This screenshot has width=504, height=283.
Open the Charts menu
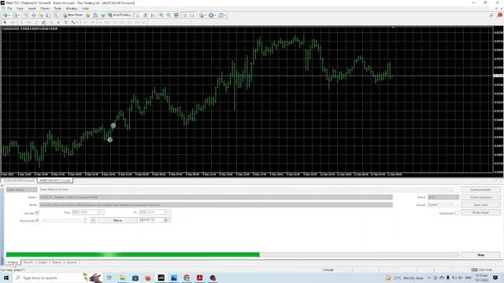coord(45,9)
